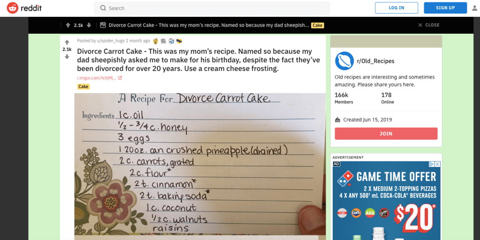This screenshot has width=480, height=240.
Task: Click the first award badge next to post time
Action: pos(155,41)
